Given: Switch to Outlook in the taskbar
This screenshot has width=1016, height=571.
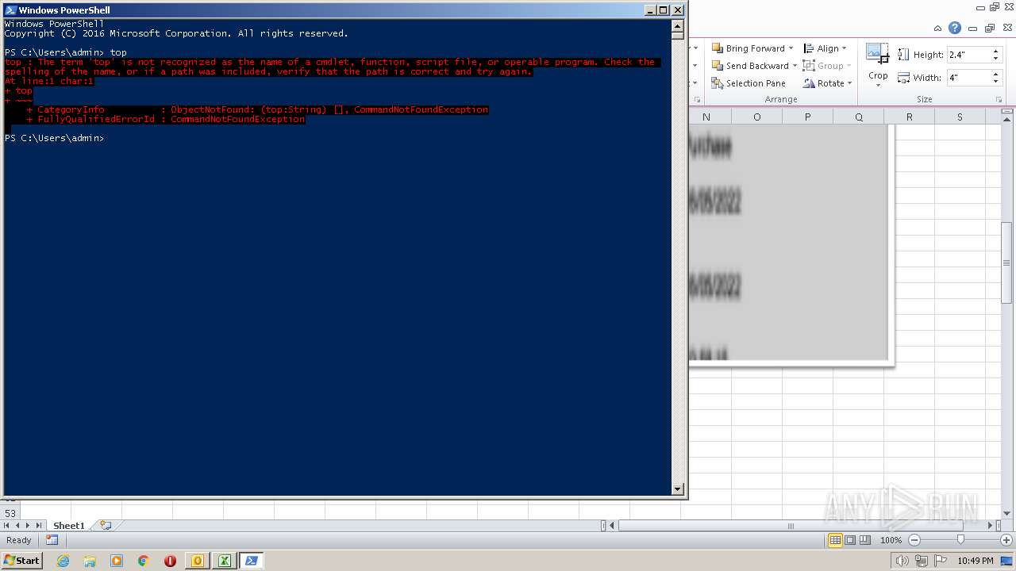Looking at the screenshot, I should [198, 561].
